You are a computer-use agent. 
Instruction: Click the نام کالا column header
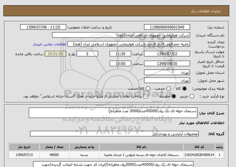point(141,147)
